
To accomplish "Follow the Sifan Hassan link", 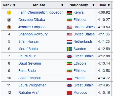I will tap(29, 41).
